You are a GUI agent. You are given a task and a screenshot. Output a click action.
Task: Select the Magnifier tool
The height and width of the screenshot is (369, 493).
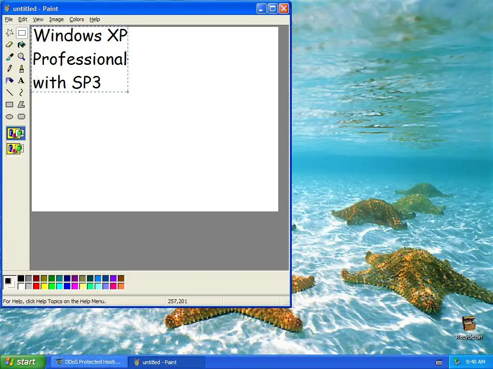pos(21,57)
